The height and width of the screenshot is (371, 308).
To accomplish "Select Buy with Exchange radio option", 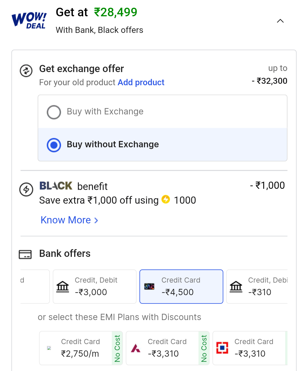I will 54,112.
